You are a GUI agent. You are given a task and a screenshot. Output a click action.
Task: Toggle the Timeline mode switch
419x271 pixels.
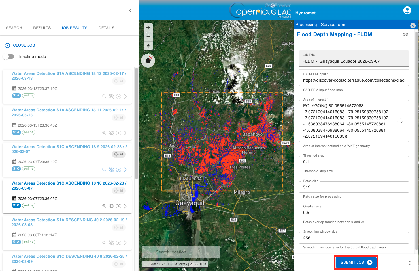(9, 57)
